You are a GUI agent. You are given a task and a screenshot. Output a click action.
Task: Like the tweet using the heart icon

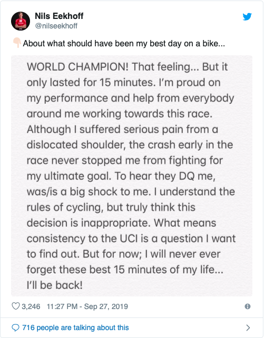(15, 306)
